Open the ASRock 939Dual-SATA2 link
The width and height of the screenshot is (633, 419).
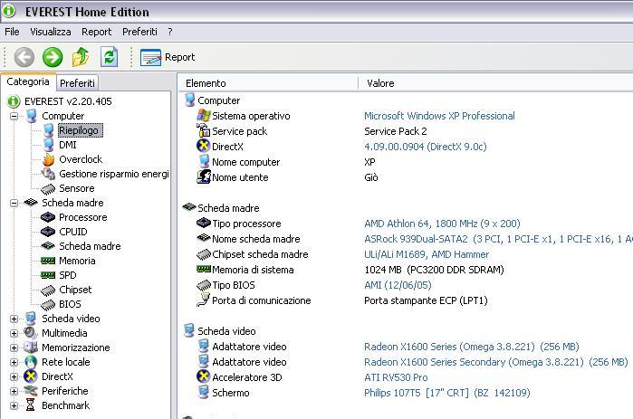[498, 239]
